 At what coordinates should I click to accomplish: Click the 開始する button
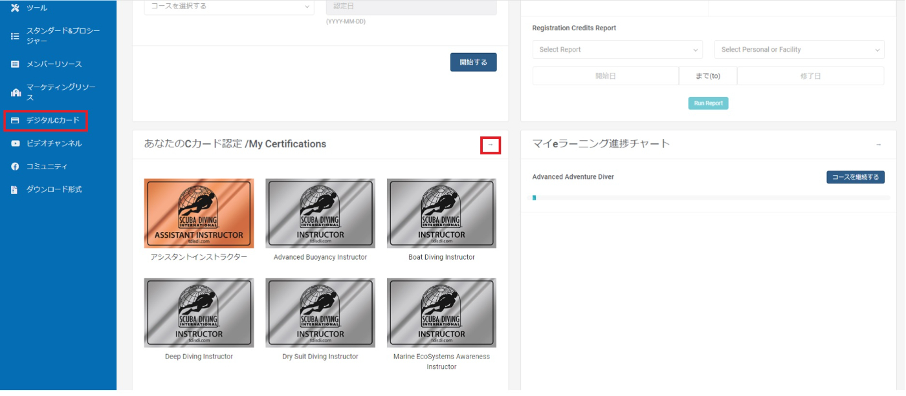474,62
